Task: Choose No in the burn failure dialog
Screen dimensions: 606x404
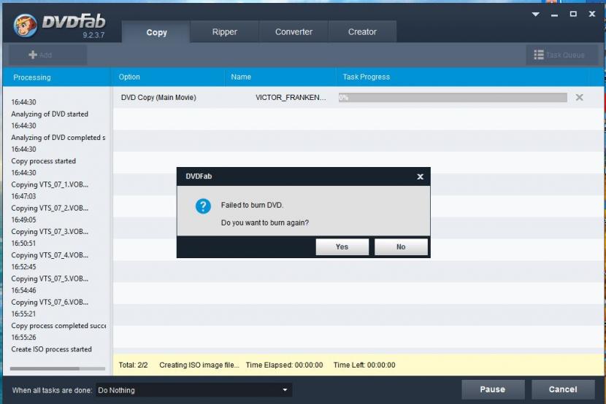Action: [401, 246]
